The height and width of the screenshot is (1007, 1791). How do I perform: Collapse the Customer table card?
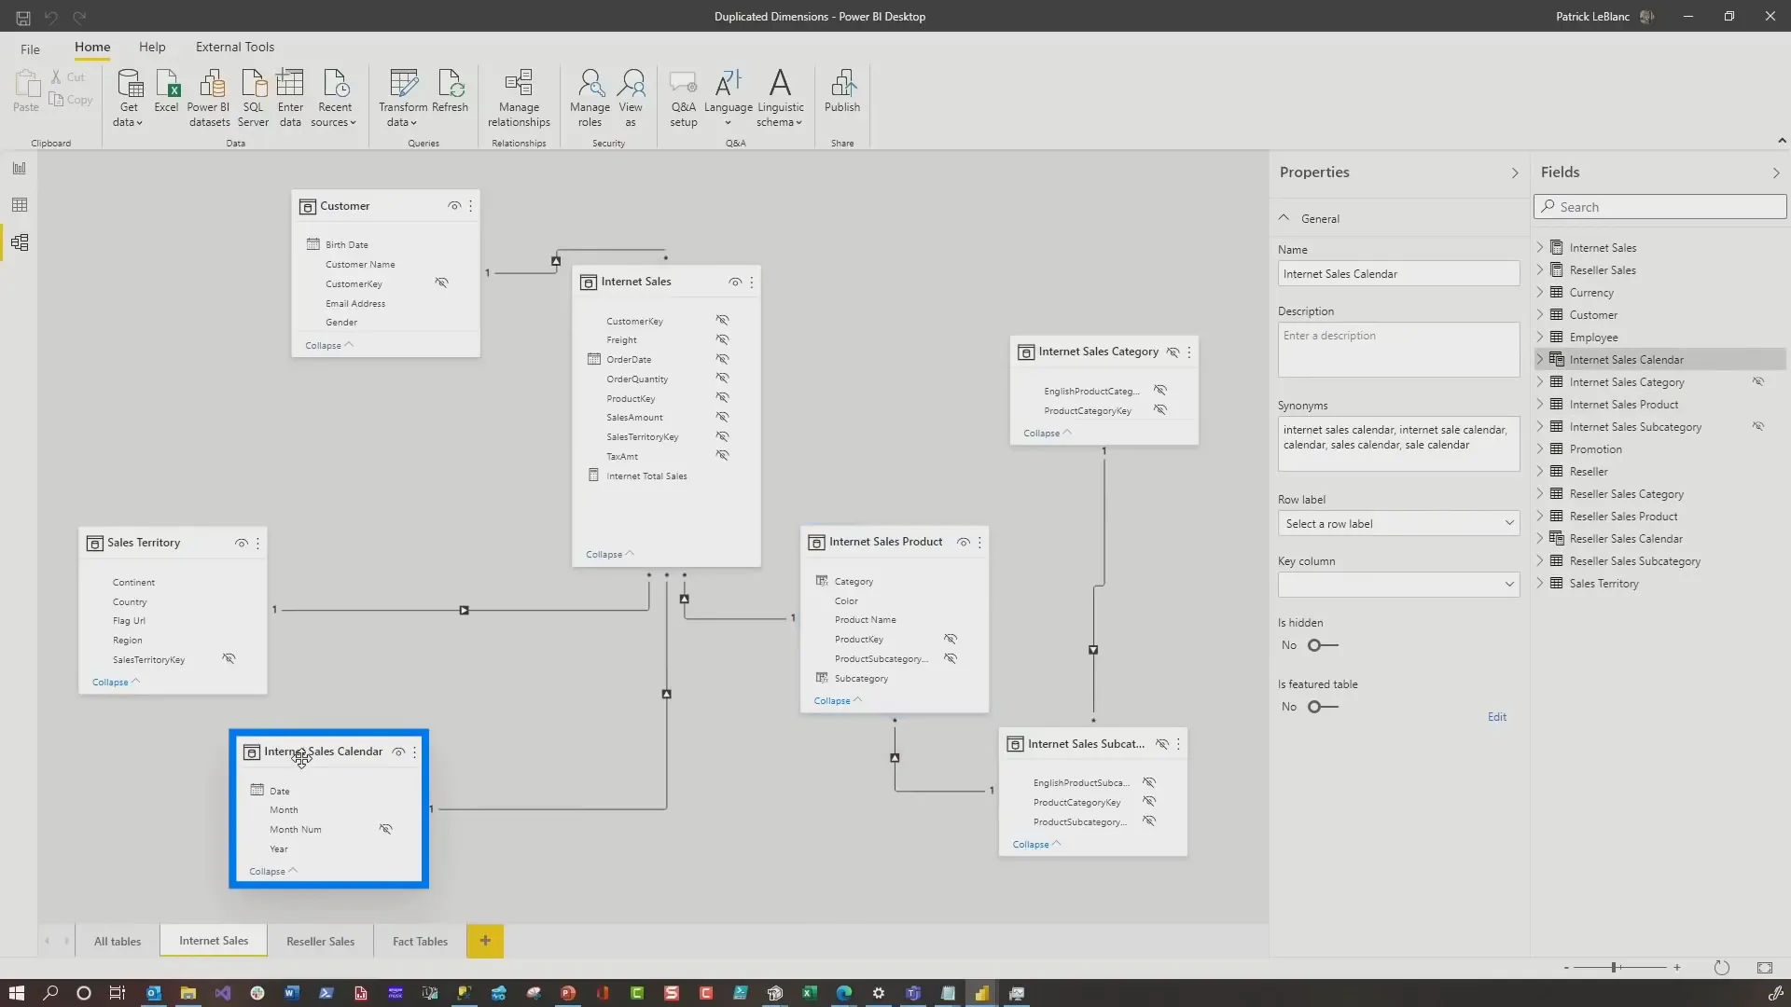[x=327, y=344]
